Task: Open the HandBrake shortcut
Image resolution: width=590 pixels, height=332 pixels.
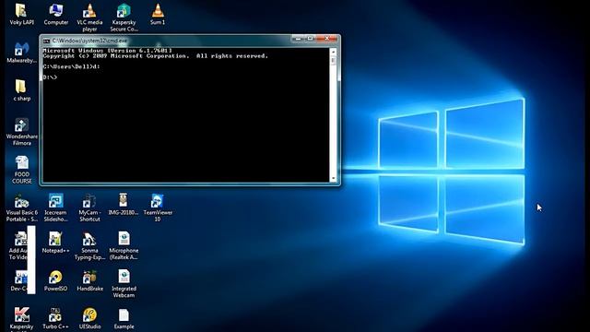Action: tap(89, 280)
